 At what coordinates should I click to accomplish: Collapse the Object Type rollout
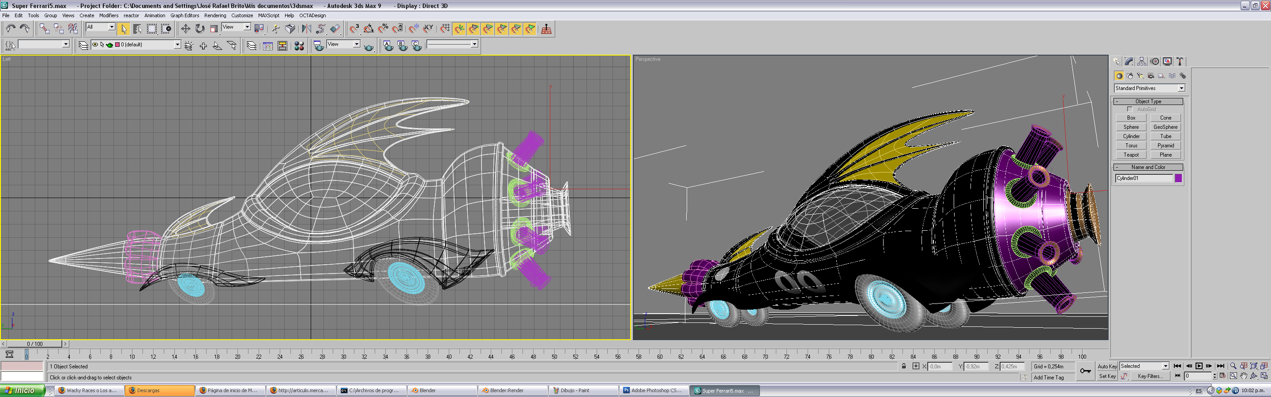pyautogui.click(x=1148, y=101)
